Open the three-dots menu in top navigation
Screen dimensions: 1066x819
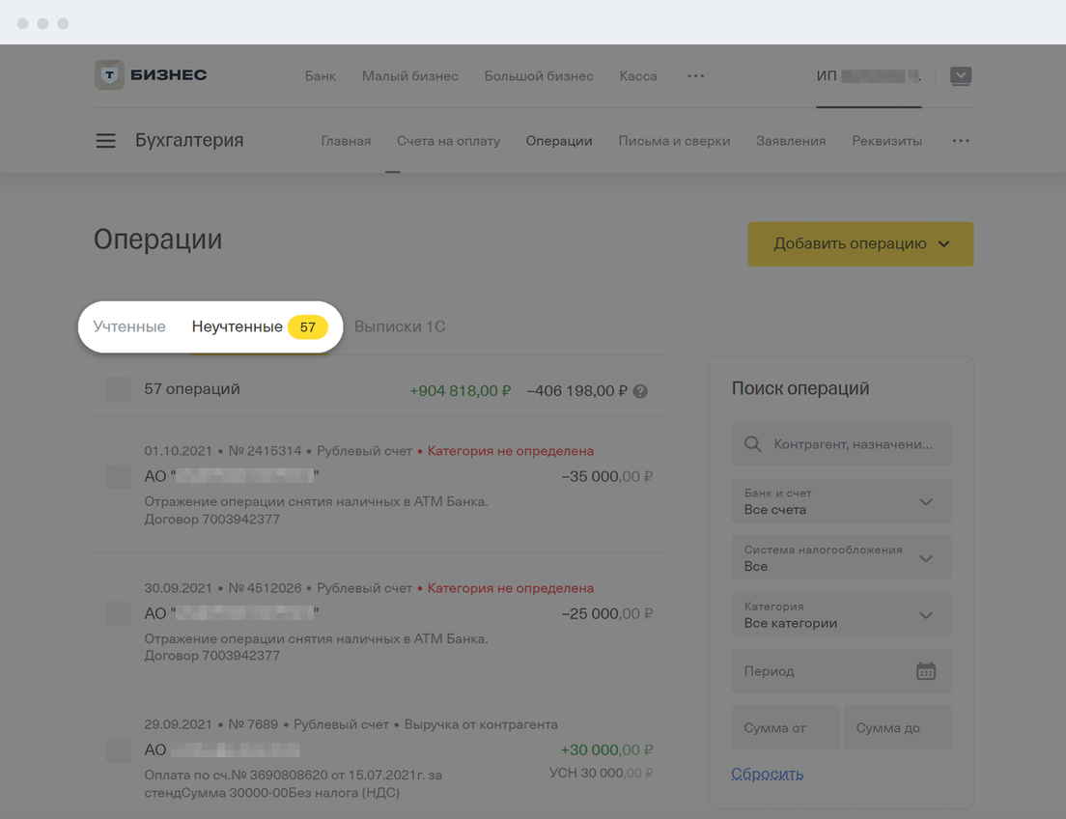[x=695, y=75]
